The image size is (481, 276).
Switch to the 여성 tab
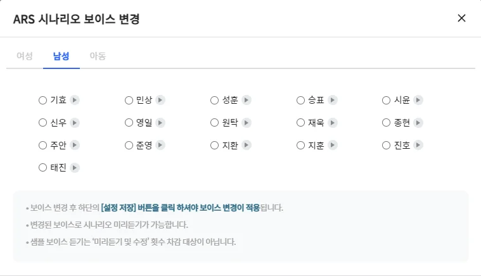24,56
